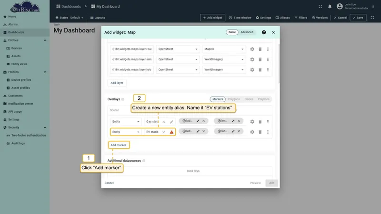Open the Mapnik style dropdown
Viewport: 381px width, 214px height.
coord(224,49)
